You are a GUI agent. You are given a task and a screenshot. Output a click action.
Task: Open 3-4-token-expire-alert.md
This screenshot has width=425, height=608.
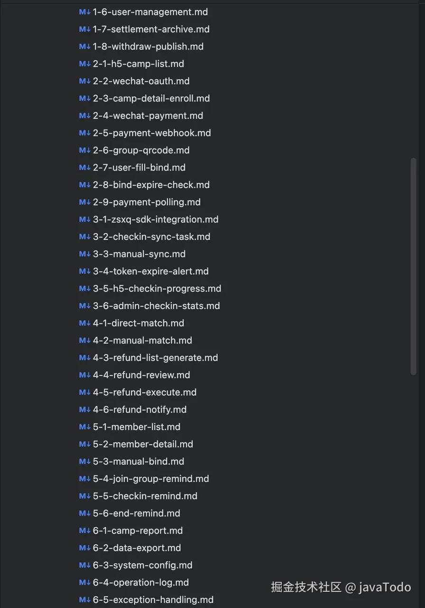151,271
